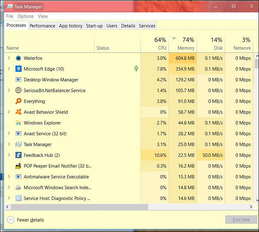Select the POP Peeper Email Notifier row name
259x232 pixels.
(x=57, y=166)
